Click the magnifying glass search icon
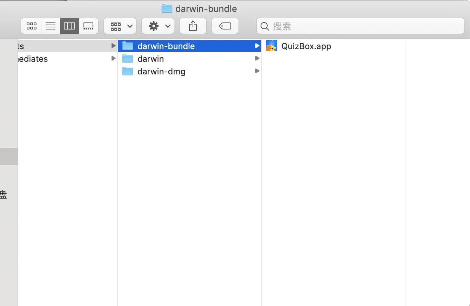 coord(266,26)
